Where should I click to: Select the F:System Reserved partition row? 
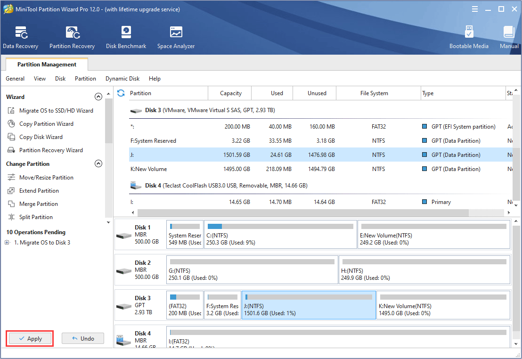(320, 140)
